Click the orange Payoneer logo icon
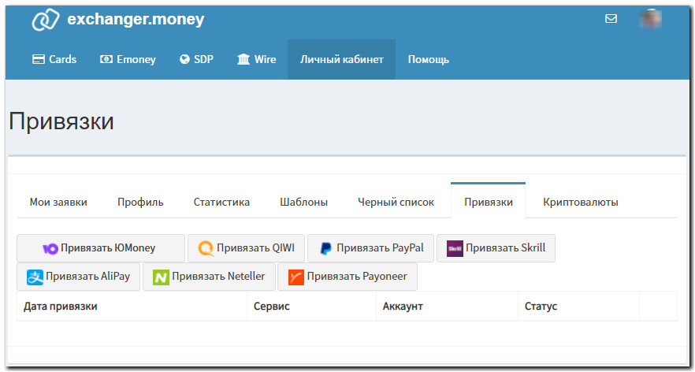Image resolution: width=695 pixels, height=372 pixels. click(296, 277)
